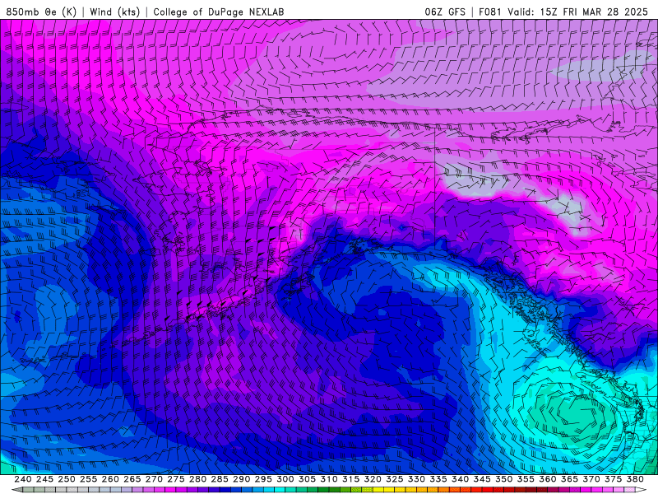Click the 320 value on the color scale
658x494 pixels.
(x=373, y=479)
